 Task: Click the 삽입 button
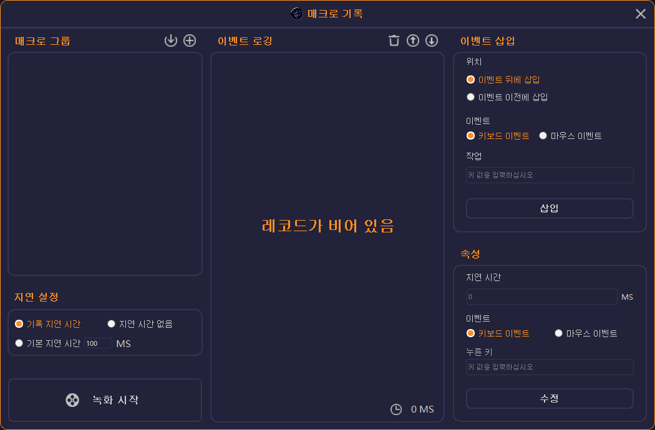550,208
